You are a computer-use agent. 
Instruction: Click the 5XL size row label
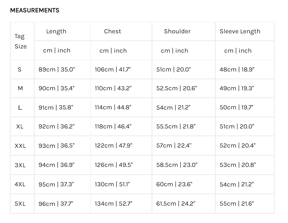click(20, 204)
